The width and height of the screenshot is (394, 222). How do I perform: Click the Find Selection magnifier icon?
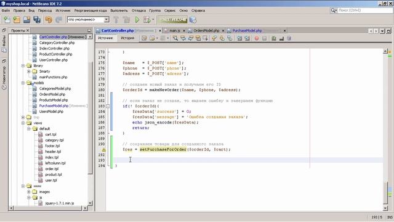click(x=175, y=38)
